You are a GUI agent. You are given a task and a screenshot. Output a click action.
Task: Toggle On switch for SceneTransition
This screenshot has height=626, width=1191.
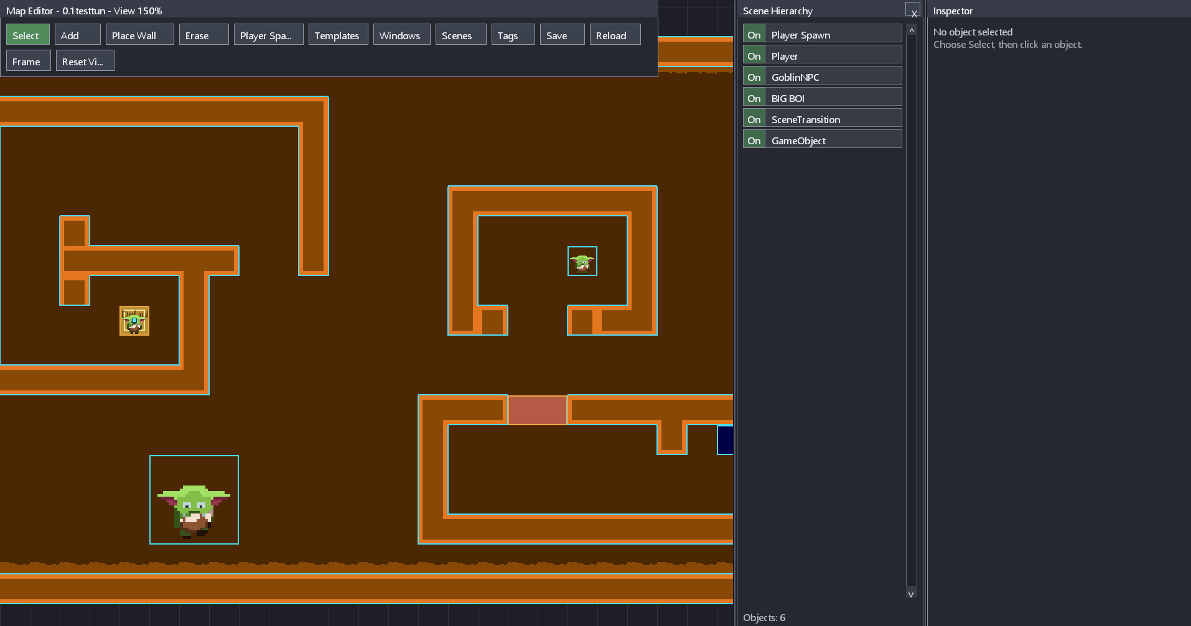coord(754,119)
